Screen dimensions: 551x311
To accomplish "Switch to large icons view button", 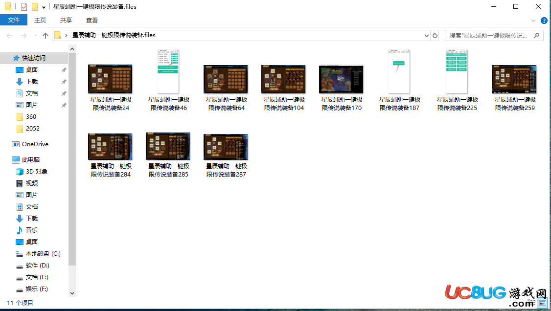I will [x=543, y=303].
